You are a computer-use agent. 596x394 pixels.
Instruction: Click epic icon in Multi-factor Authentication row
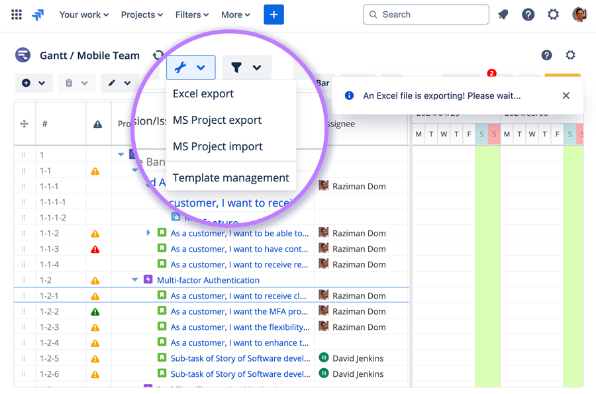148,279
